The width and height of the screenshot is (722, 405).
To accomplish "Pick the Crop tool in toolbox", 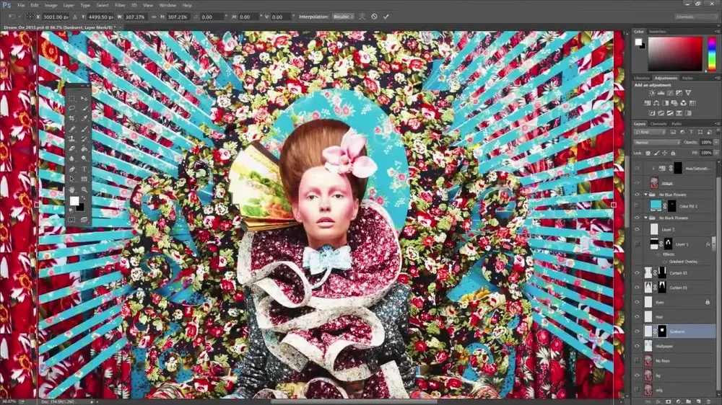I will (71, 118).
